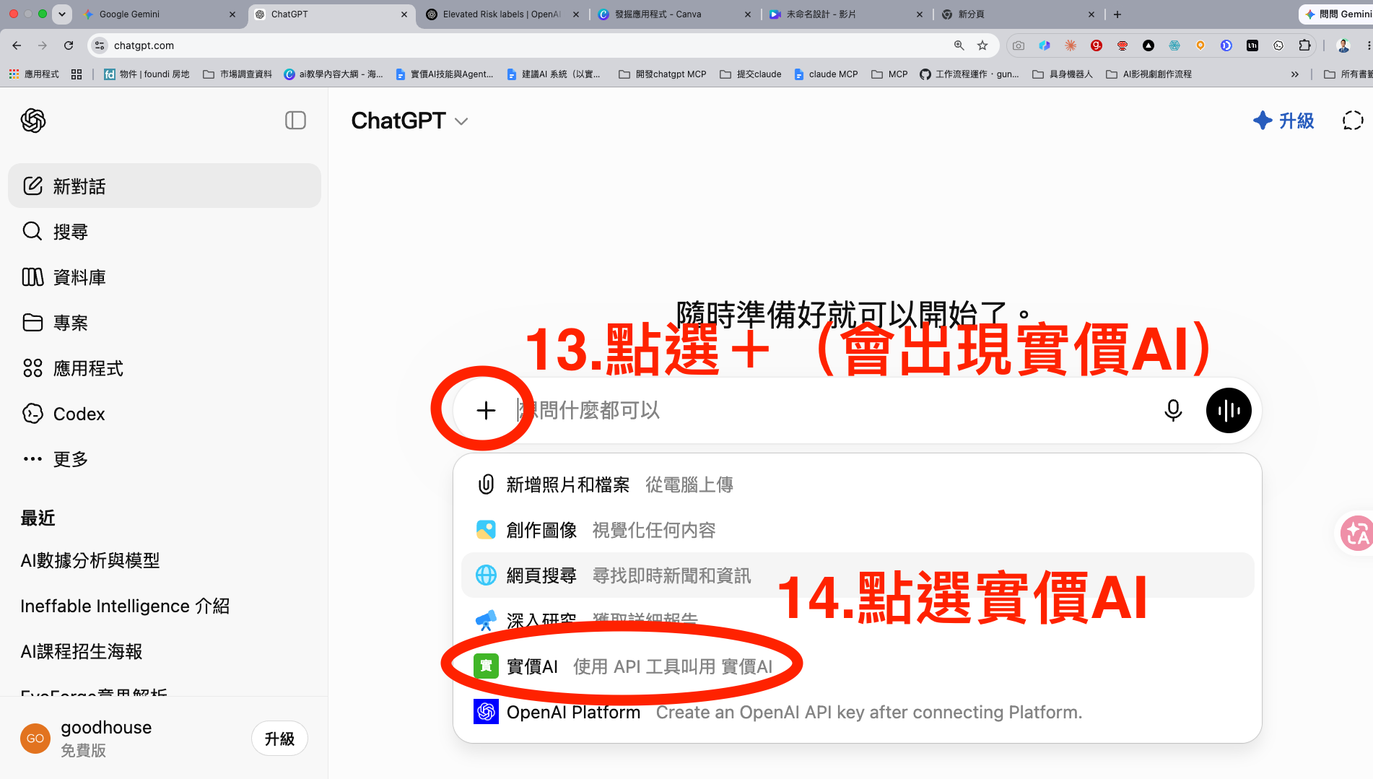Click the ChatGPT logo in sidebar
1373x779 pixels.
[33, 121]
